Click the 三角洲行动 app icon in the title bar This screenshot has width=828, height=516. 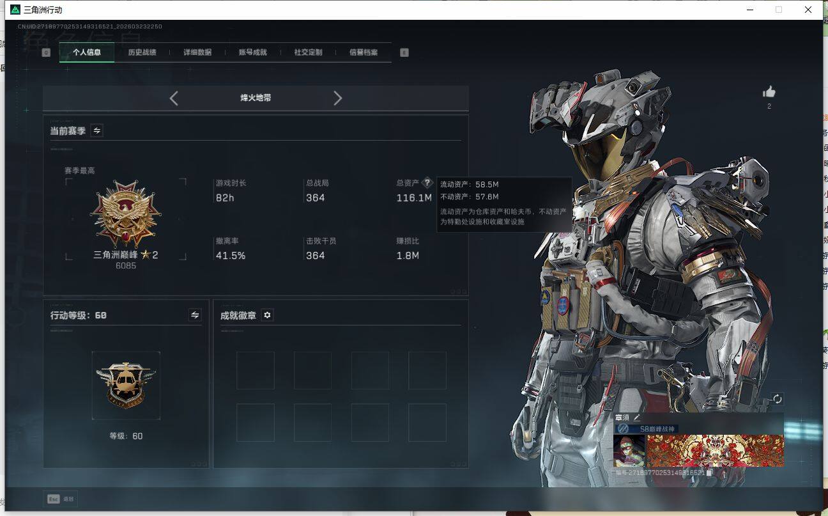click(15, 10)
